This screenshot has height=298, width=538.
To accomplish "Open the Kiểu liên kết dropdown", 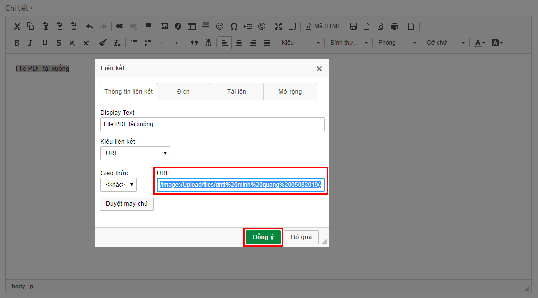I will [x=135, y=153].
